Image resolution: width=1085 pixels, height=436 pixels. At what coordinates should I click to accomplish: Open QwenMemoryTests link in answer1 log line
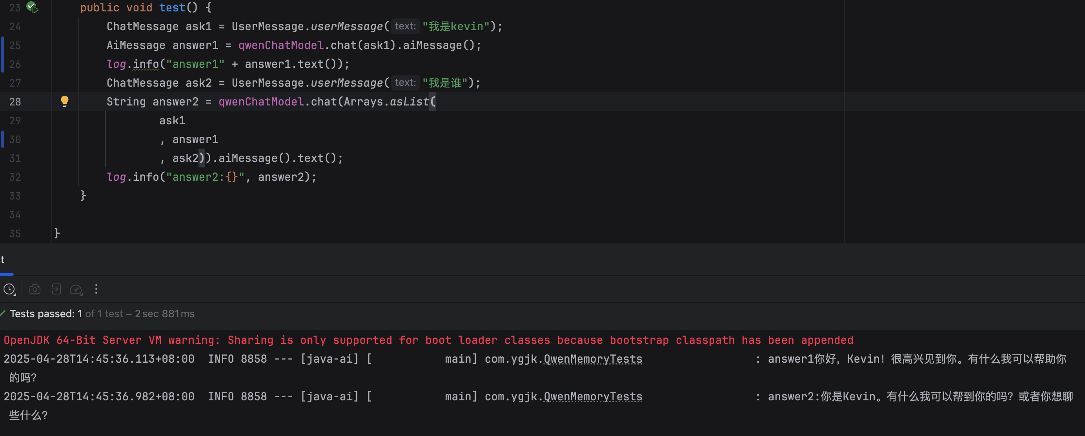point(593,359)
